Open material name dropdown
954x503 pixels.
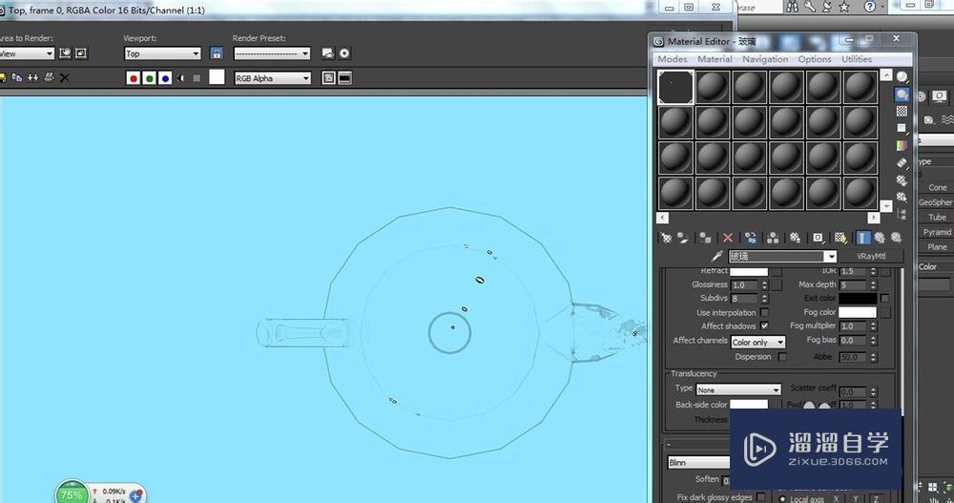tap(830, 257)
